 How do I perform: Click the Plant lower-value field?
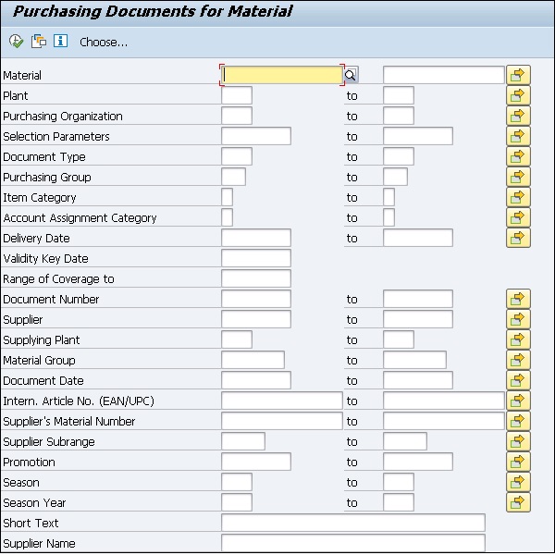pyautogui.click(x=237, y=95)
